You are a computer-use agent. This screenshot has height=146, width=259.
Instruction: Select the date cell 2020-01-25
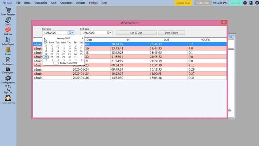(x=91, y=74)
